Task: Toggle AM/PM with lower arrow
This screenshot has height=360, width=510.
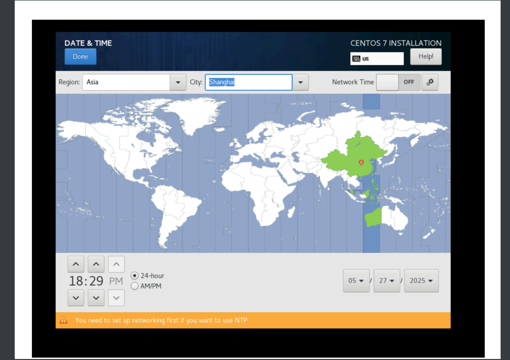Action: tap(116, 298)
